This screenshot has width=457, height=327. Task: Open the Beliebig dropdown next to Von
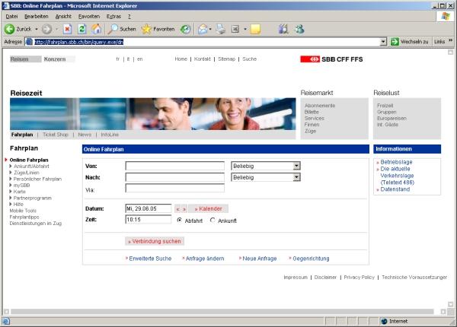(x=297, y=165)
